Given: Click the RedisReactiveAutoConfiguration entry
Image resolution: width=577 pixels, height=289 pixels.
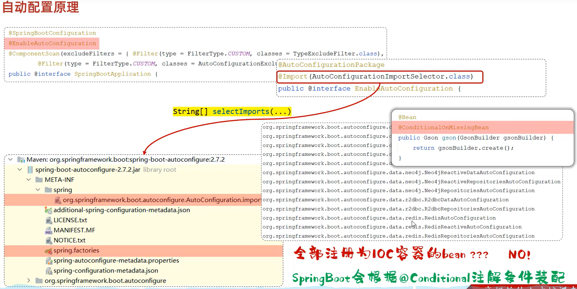Looking at the screenshot, I should click(392, 227).
